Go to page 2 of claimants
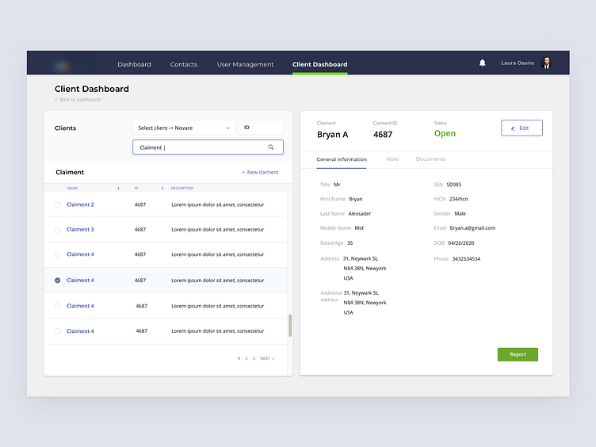The height and width of the screenshot is (447, 596). coord(246,358)
